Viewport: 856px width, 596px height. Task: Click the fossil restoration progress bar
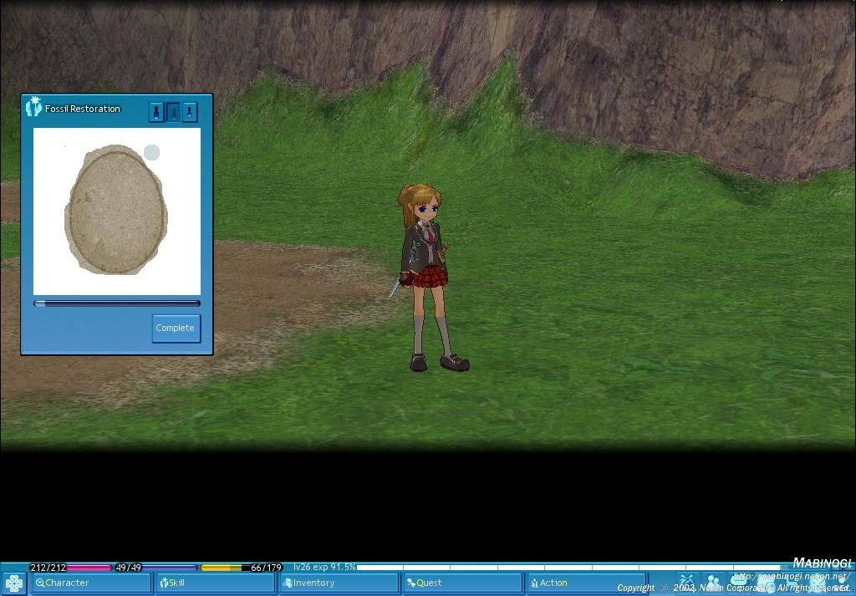point(117,303)
